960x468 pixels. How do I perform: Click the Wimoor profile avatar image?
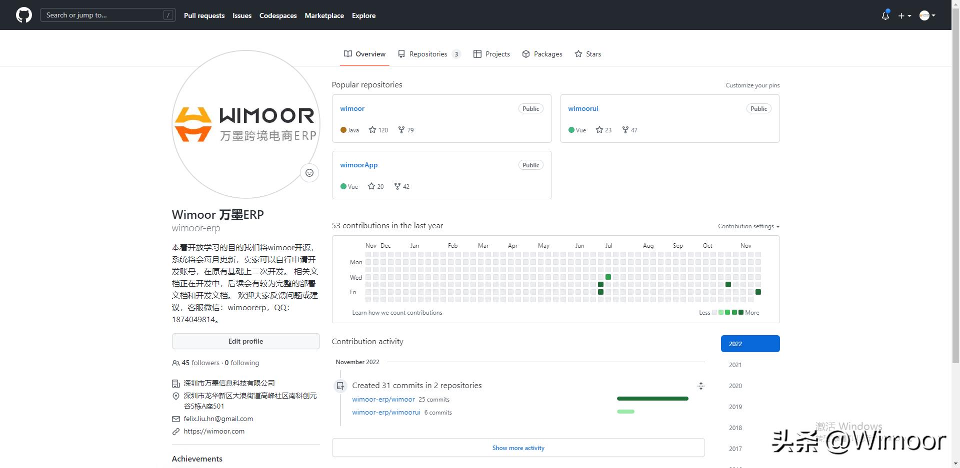pyautogui.click(x=245, y=124)
